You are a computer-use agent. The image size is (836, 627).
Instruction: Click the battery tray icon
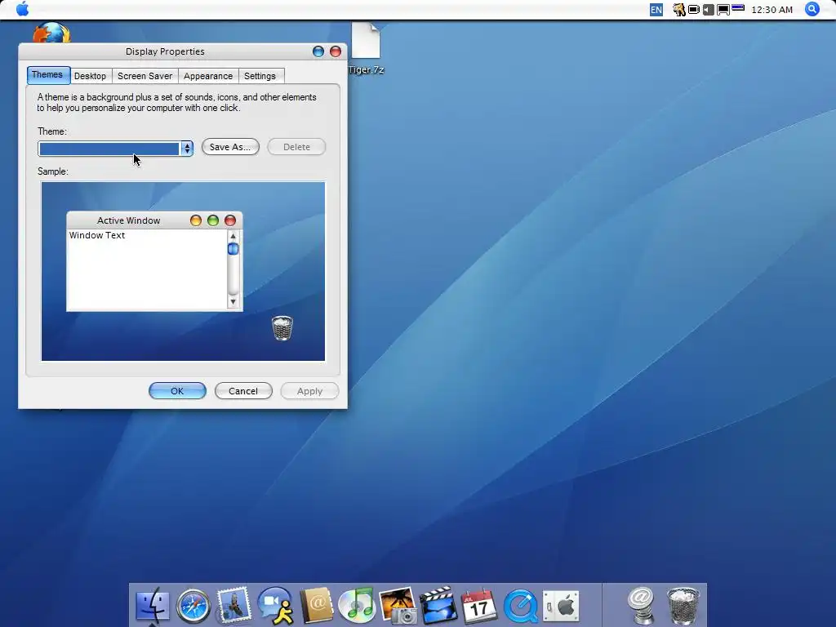(694, 10)
